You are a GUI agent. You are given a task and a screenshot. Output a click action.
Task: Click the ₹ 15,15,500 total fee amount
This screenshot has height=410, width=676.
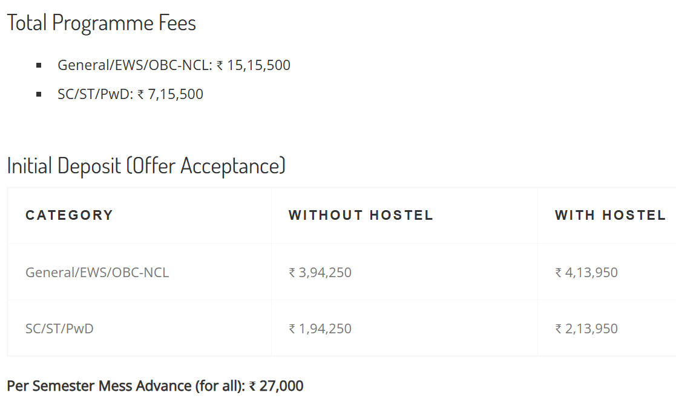coord(254,65)
